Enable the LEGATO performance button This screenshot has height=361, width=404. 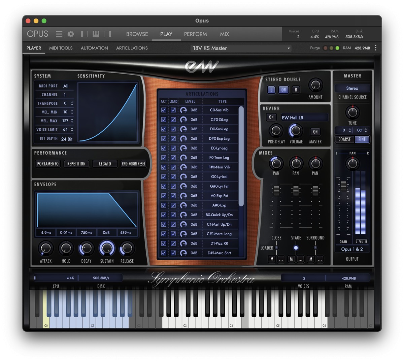(105, 164)
